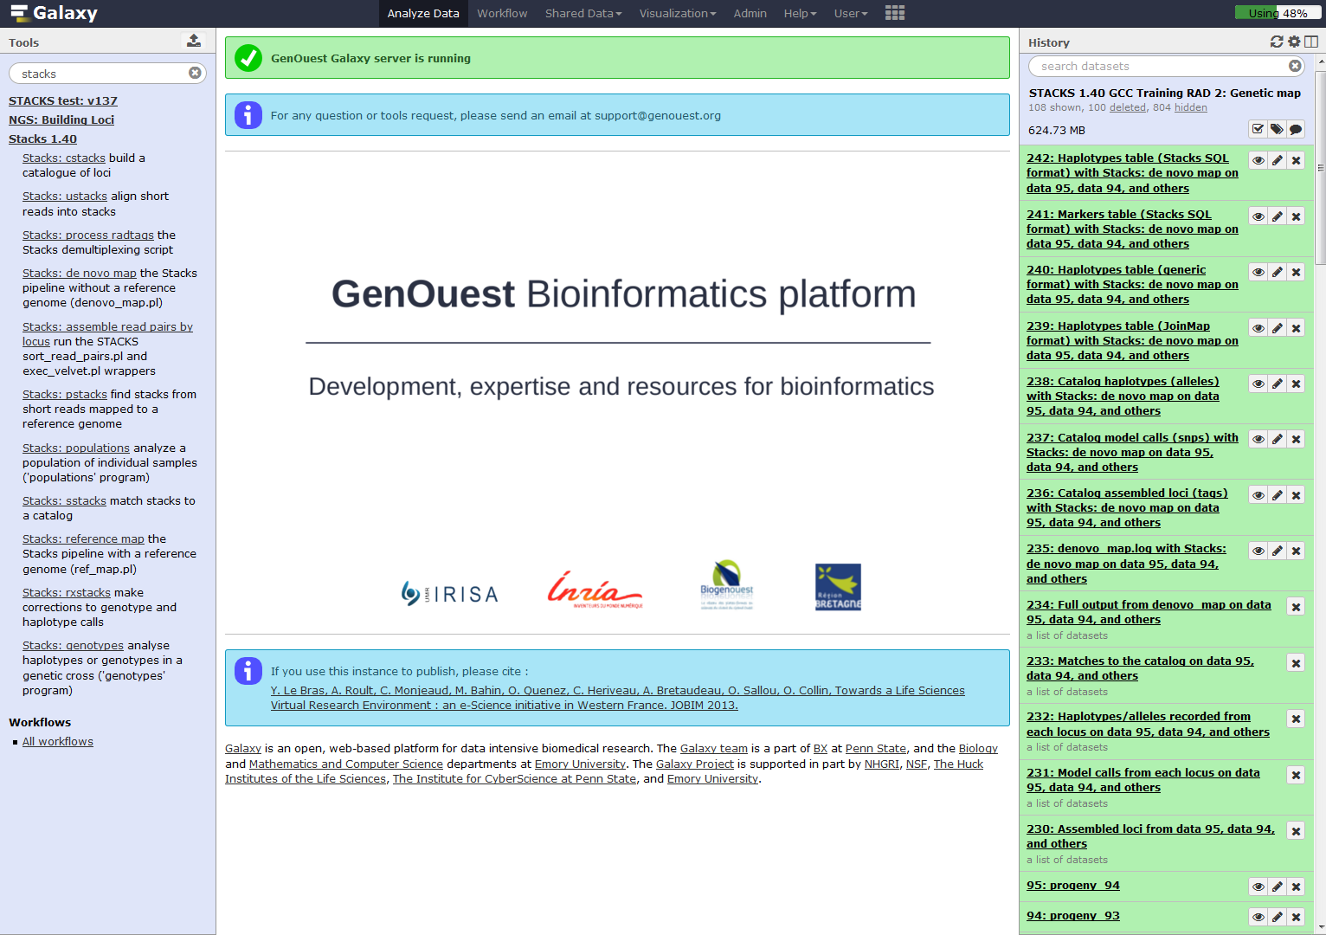1326x935 pixels.
Task: Open the Shared Data dropdown menu
Action: [x=583, y=13]
